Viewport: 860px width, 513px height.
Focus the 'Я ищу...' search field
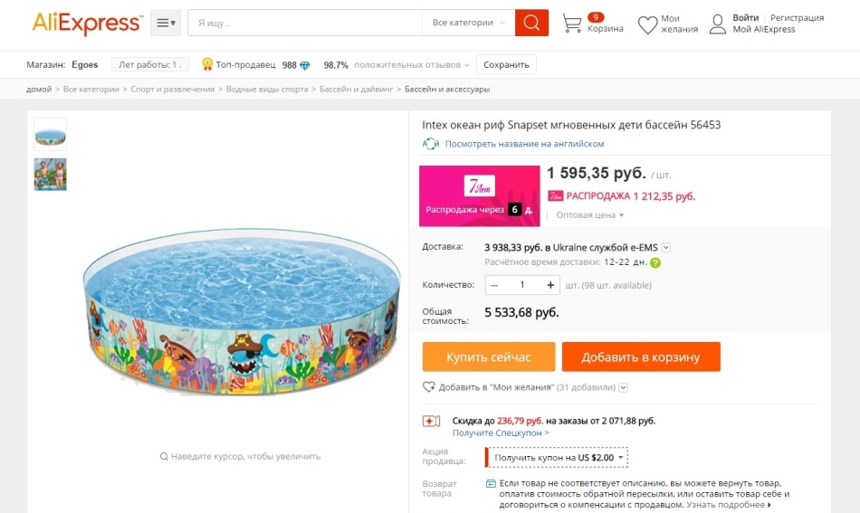[304, 23]
